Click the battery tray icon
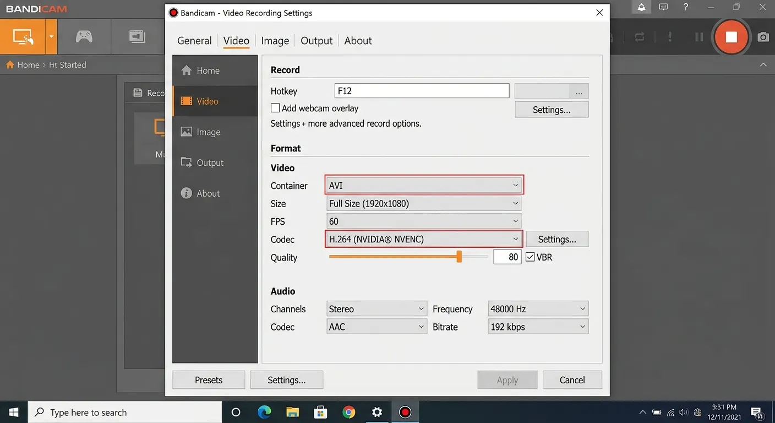Screen dimensions: 775x423 [657, 412]
